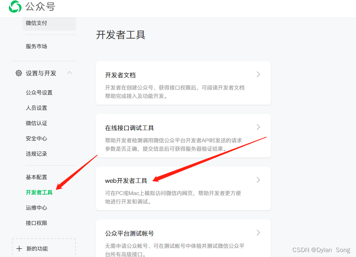Click the 在线接口调试工具 card title
The image size is (356, 257).
click(x=130, y=128)
